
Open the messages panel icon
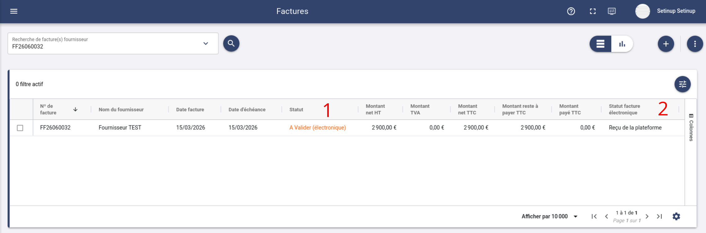[612, 11]
